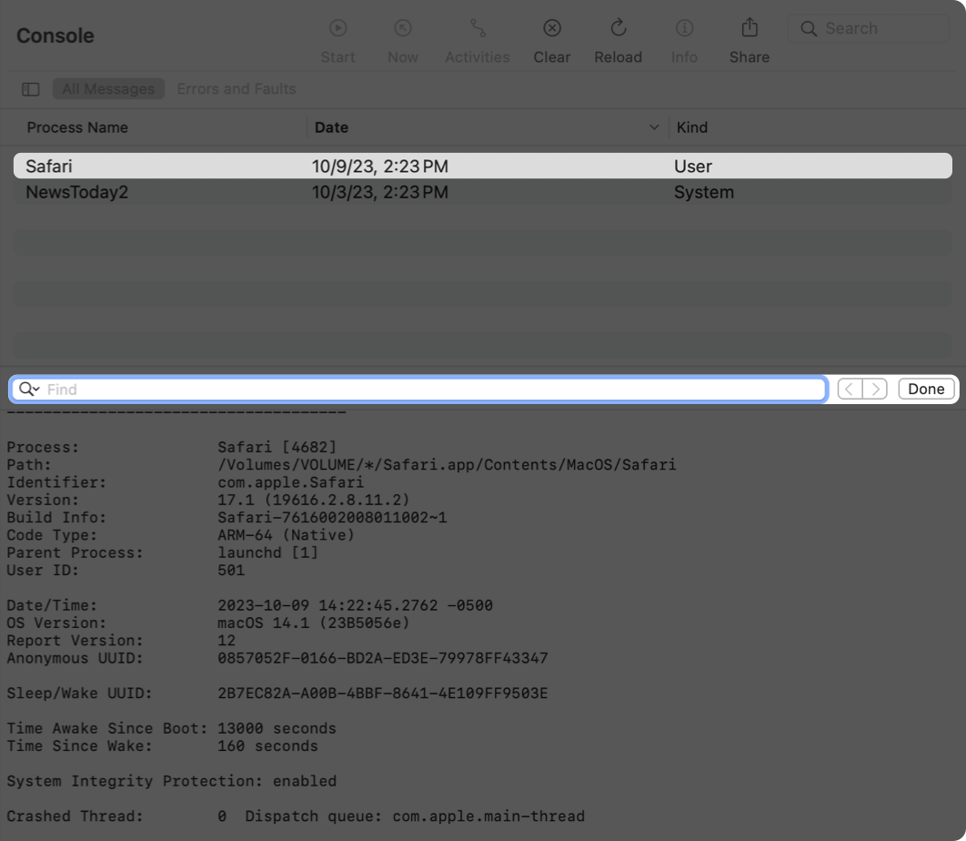Click the Date column sort chevron

[x=653, y=127]
